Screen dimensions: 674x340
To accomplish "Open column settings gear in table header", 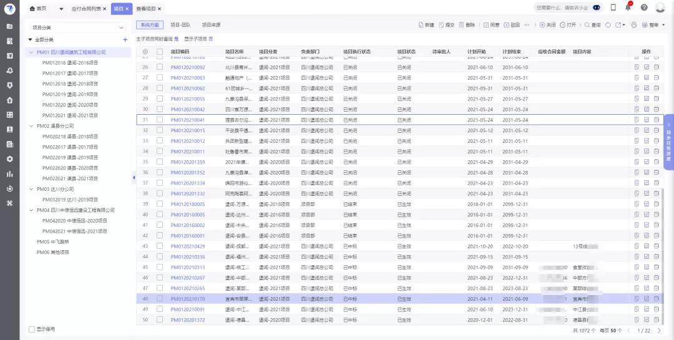I will [x=145, y=51].
